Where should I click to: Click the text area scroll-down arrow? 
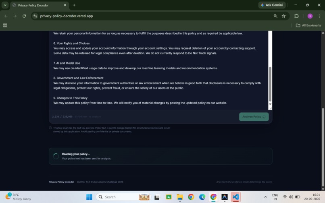(x=270, y=104)
